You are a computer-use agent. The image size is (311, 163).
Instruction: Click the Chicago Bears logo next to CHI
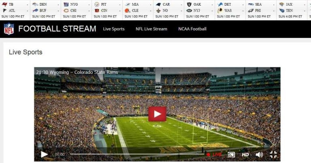point(66,10)
